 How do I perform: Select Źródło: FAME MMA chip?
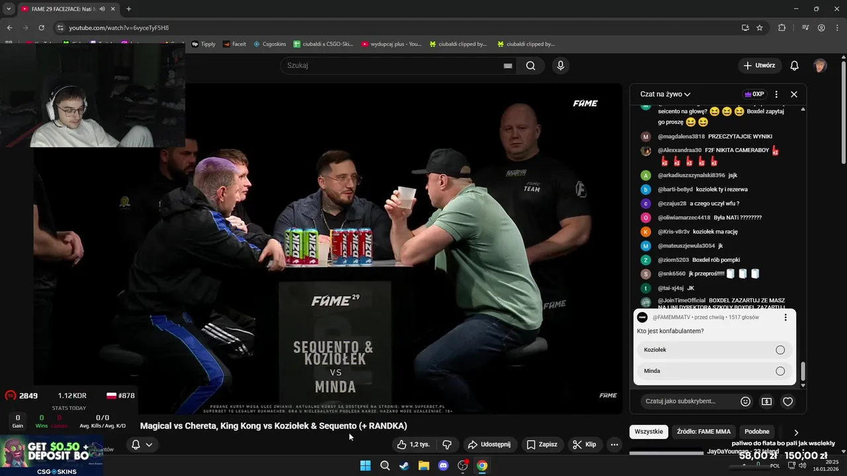coord(703,432)
